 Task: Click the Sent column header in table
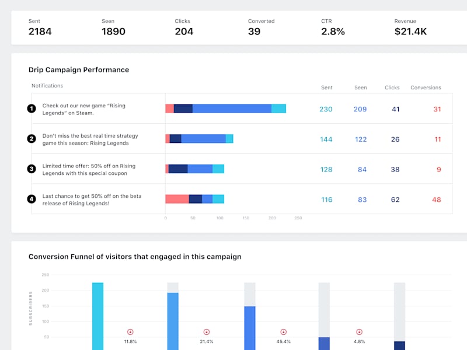point(327,87)
